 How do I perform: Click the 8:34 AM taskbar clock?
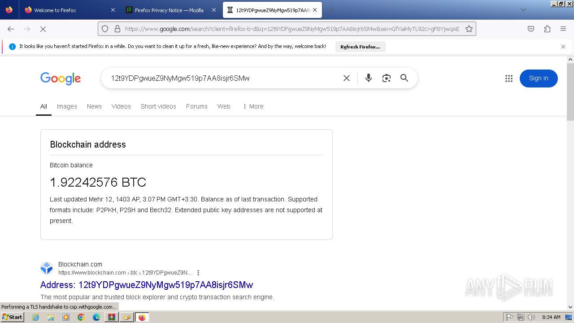pos(551,317)
